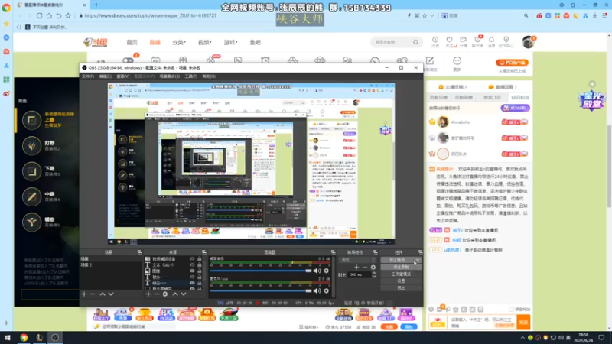The image size is (612, 344).
Task: Open OBS 帮助(H) menu
Action: point(209,76)
